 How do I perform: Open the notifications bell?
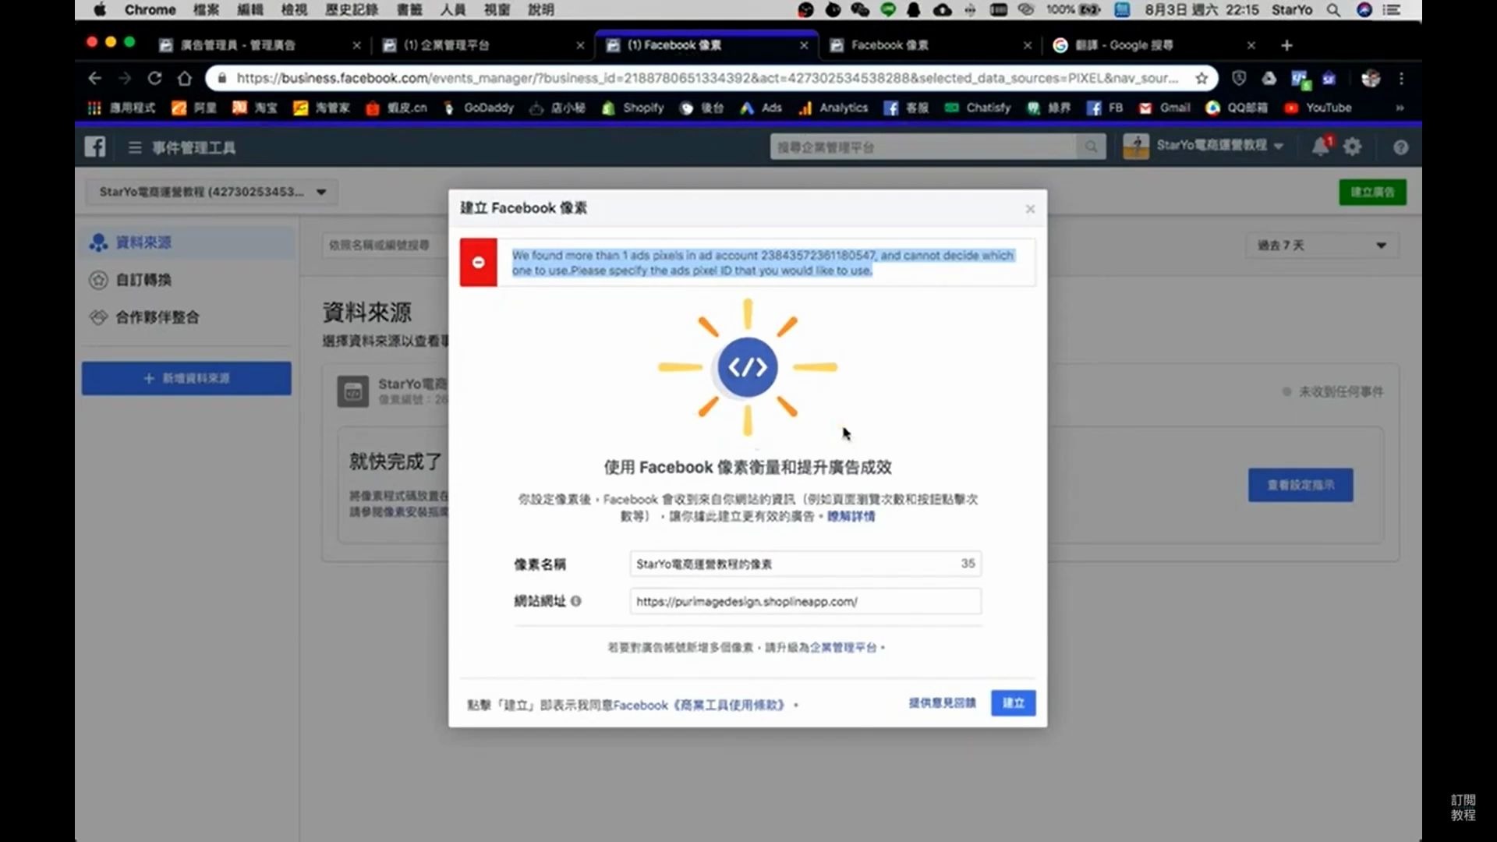pyautogui.click(x=1320, y=147)
